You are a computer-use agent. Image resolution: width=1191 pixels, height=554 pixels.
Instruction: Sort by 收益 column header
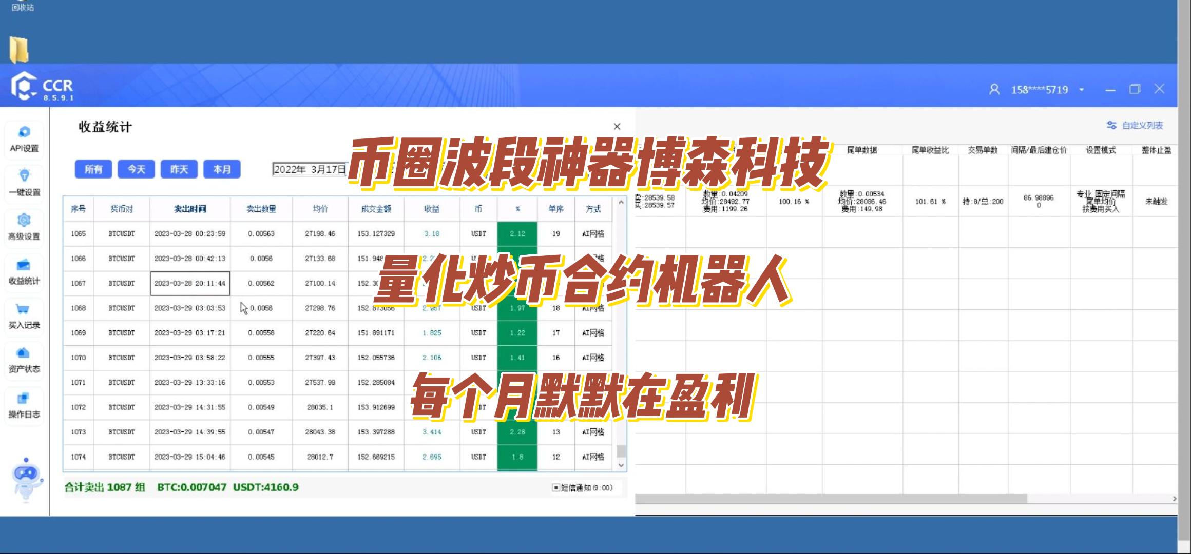[432, 209]
